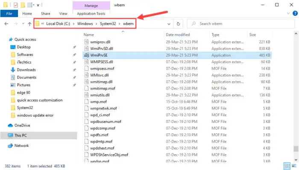This screenshot has height=170, width=299.
Task: Sort files by Date modified column
Action: [x=178, y=35]
